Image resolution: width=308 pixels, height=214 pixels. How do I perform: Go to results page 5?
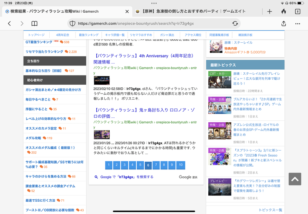pyautogui.click(x=140, y=165)
